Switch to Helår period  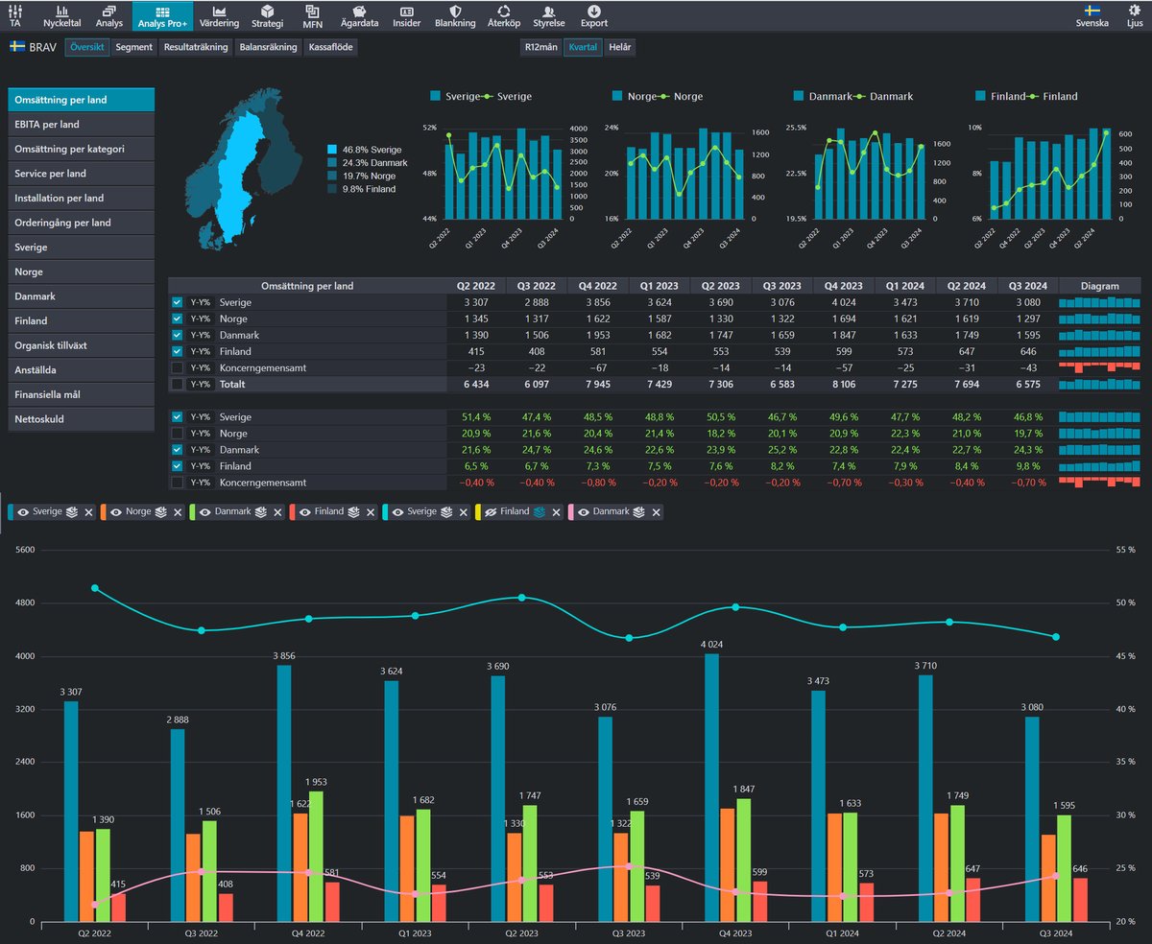pyautogui.click(x=620, y=47)
